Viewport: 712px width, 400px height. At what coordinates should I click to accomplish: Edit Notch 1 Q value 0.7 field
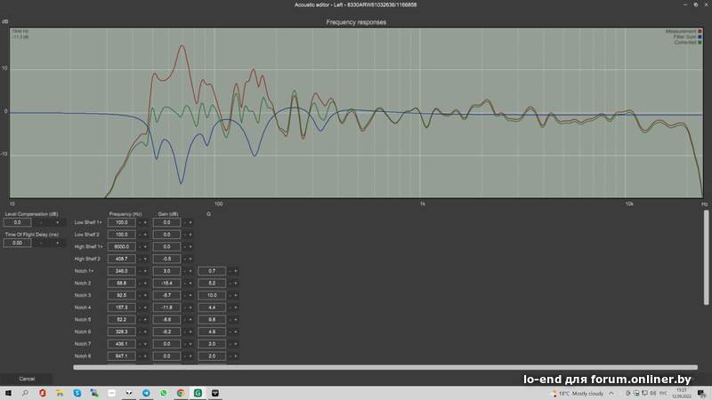pyautogui.click(x=212, y=271)
